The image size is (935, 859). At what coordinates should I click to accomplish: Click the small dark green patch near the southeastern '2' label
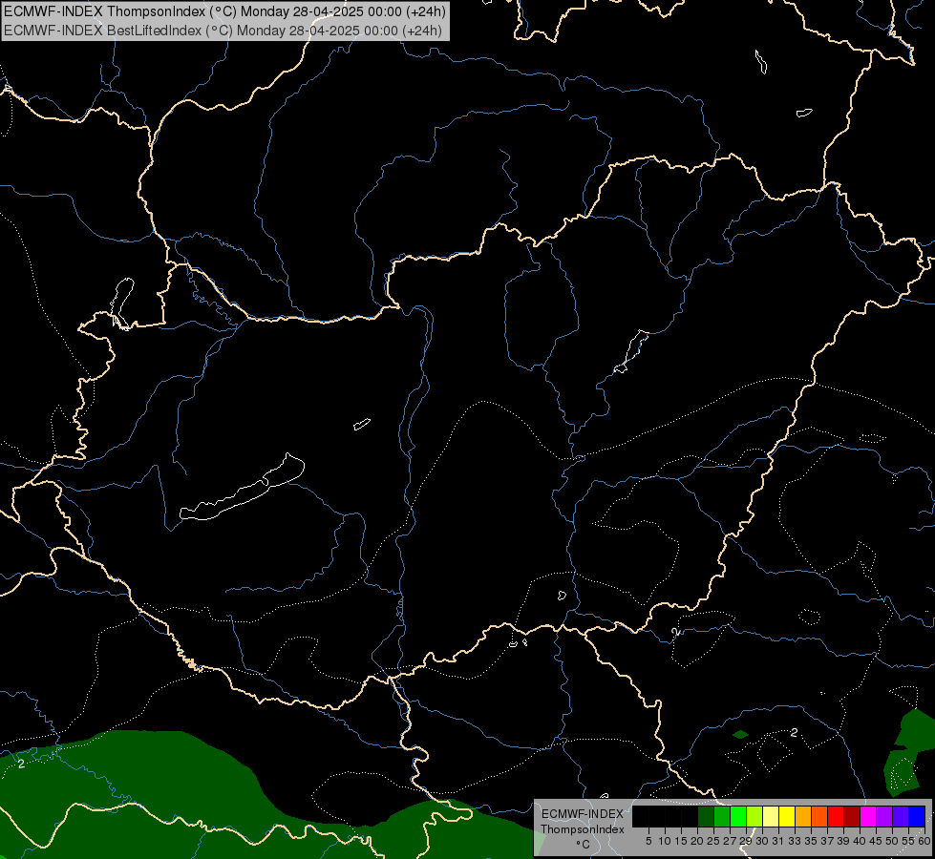(740, 734)
